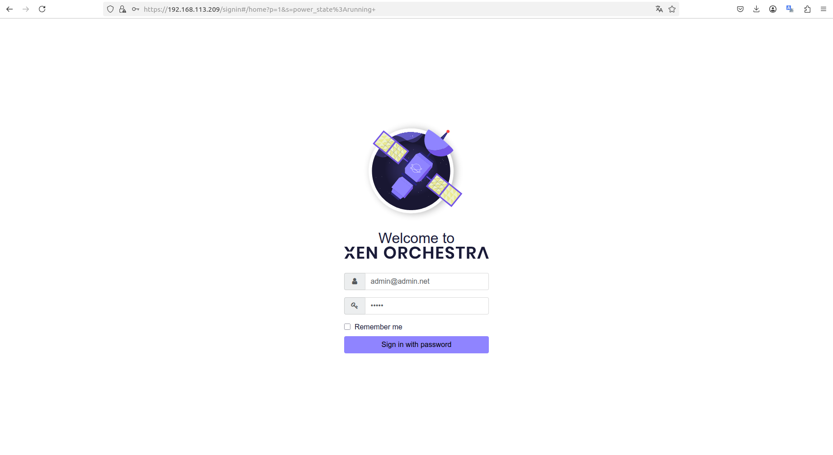The width and height of the screenshot is (833, 455).
Task: Show connection security lock warning
Action: click(123, 9)
